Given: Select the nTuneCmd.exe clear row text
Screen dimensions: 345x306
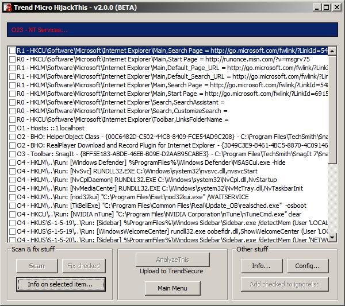Looking at the screenshot, I should [x=159, y=214].
